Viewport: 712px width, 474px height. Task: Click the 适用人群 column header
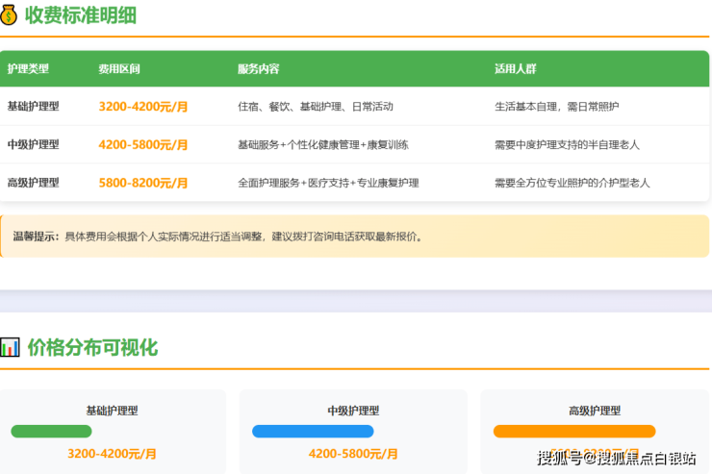tap(515, 69)
